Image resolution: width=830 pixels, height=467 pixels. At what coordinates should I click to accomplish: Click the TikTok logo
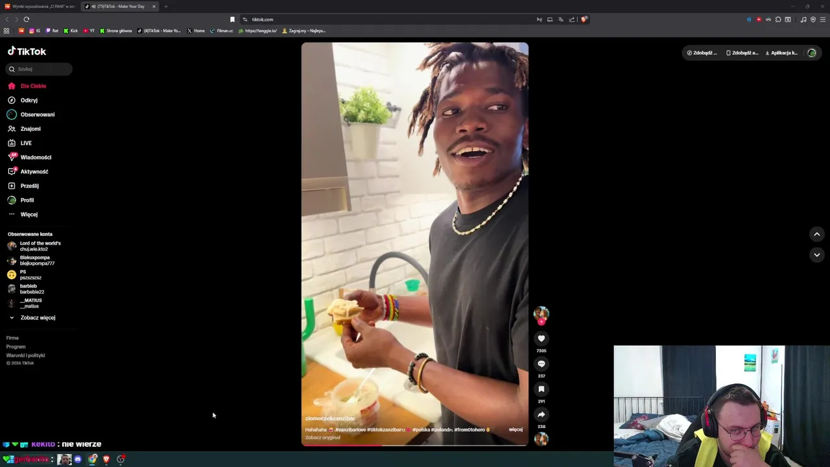(x=27, y=51)
